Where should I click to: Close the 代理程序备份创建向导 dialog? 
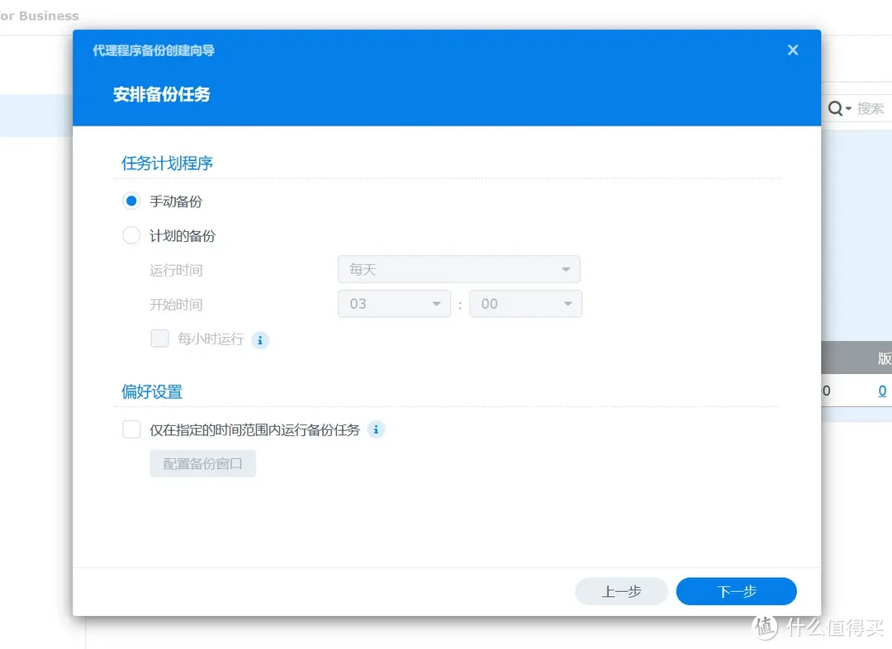pos(792,50)
